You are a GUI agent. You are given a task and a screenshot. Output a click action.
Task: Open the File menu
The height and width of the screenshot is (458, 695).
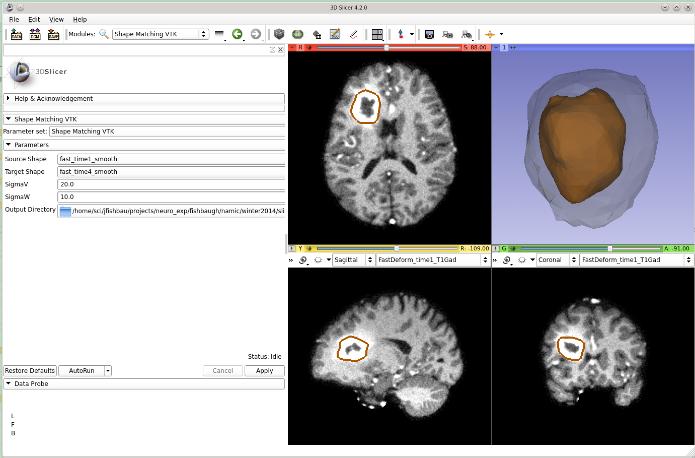click(14, 20)
